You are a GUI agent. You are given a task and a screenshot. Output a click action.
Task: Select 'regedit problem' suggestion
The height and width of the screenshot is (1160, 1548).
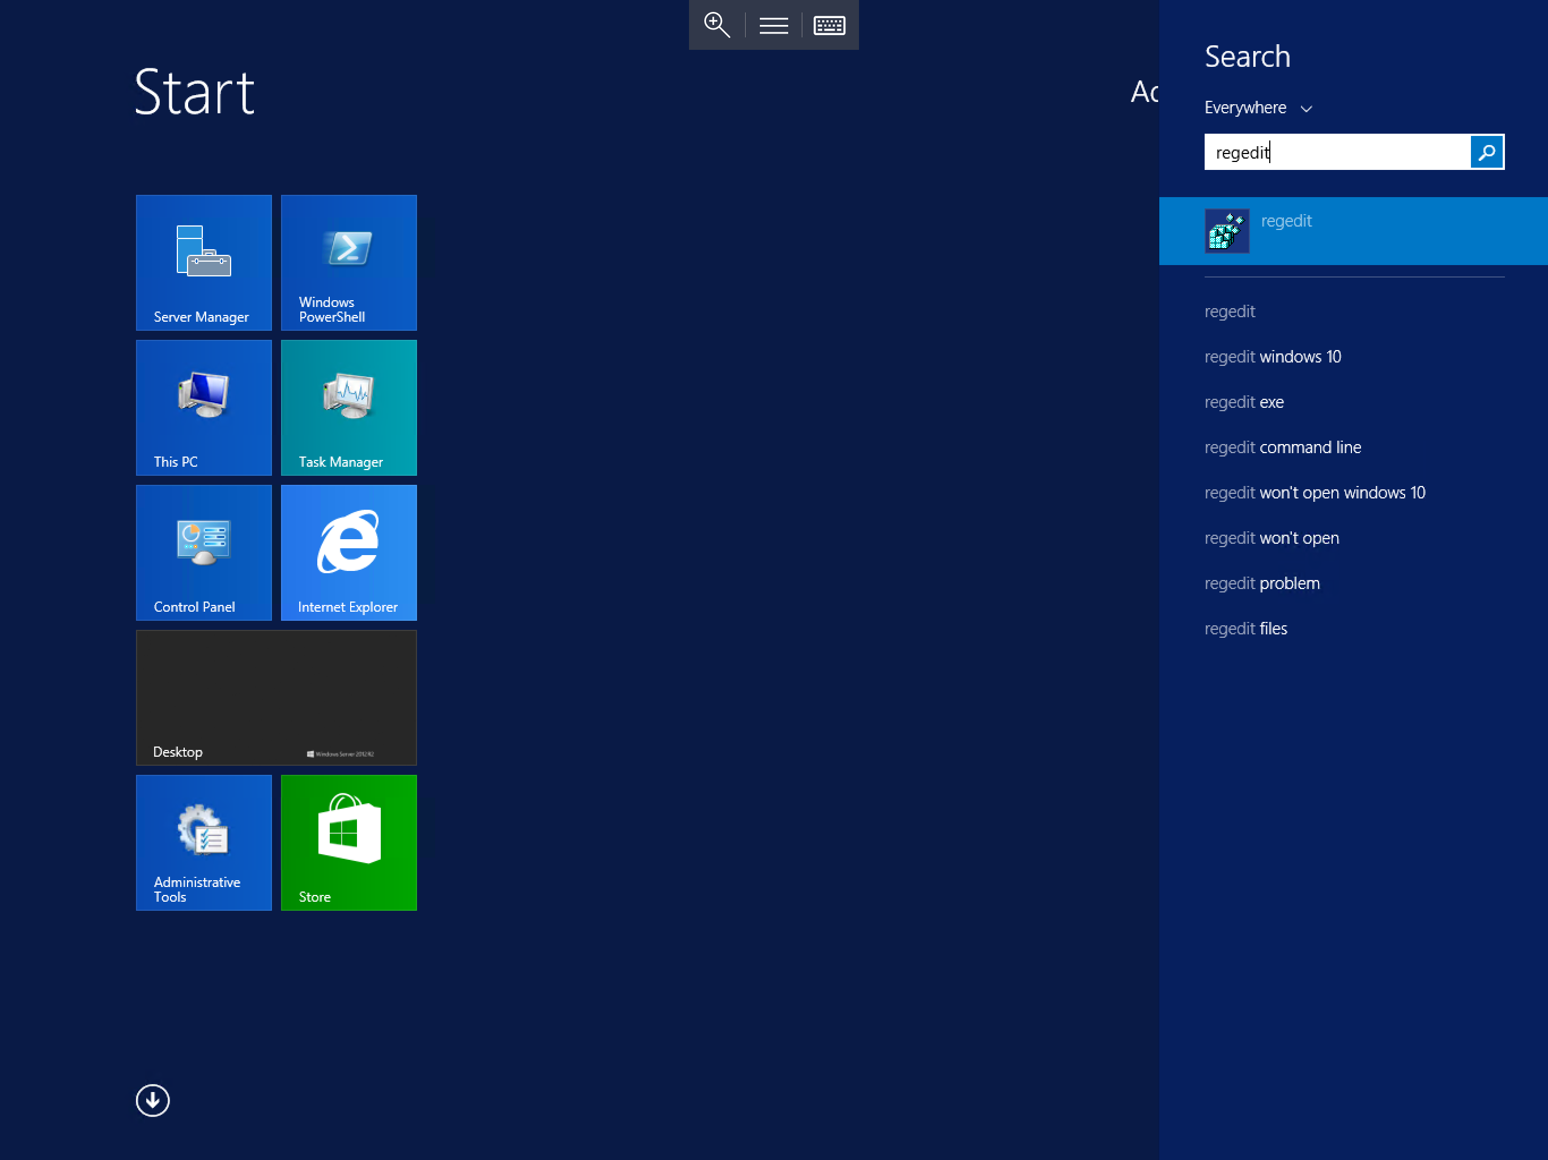tap(1262, 583)
